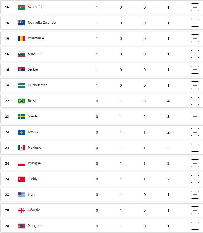Image resolution: width=203 pixels, height=233 pixels.
Task: Click the Roumanie flag icon
Action: coord(21,39)
